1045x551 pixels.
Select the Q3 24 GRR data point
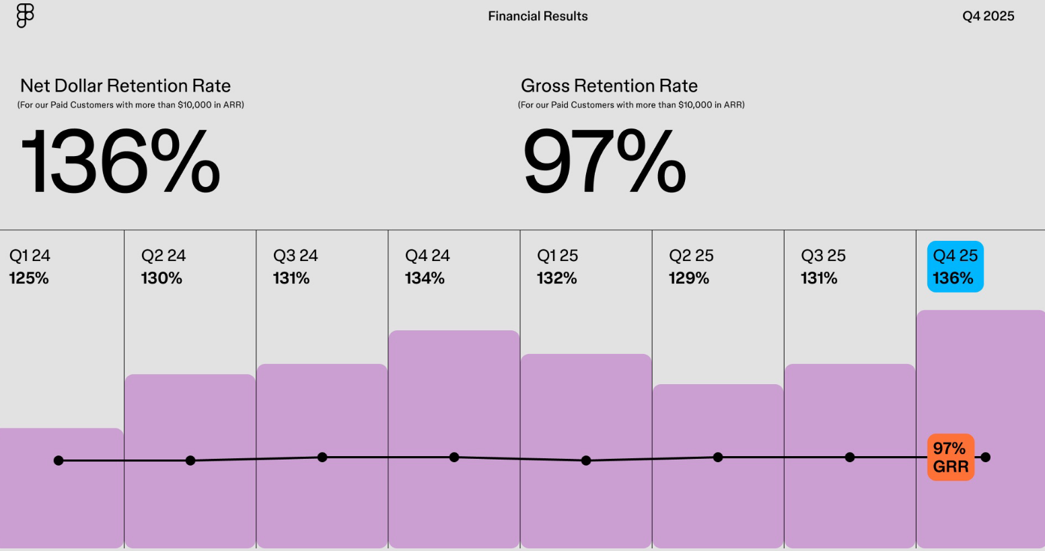click(322, 457)
